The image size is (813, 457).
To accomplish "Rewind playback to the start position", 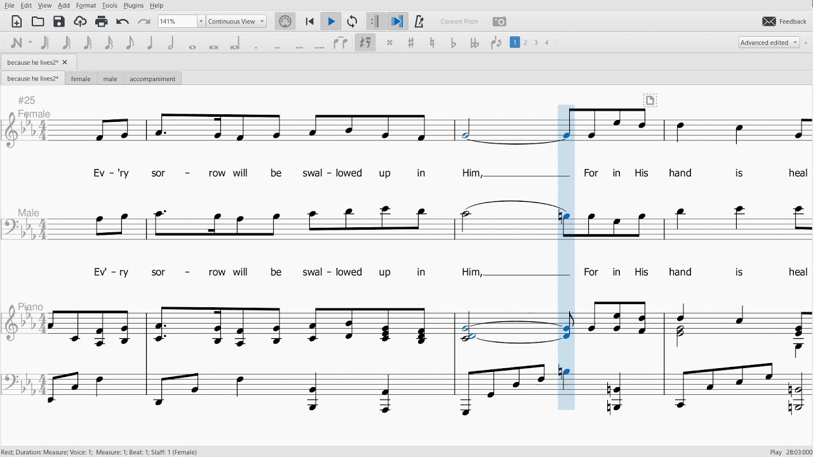I will click(310, 22).
